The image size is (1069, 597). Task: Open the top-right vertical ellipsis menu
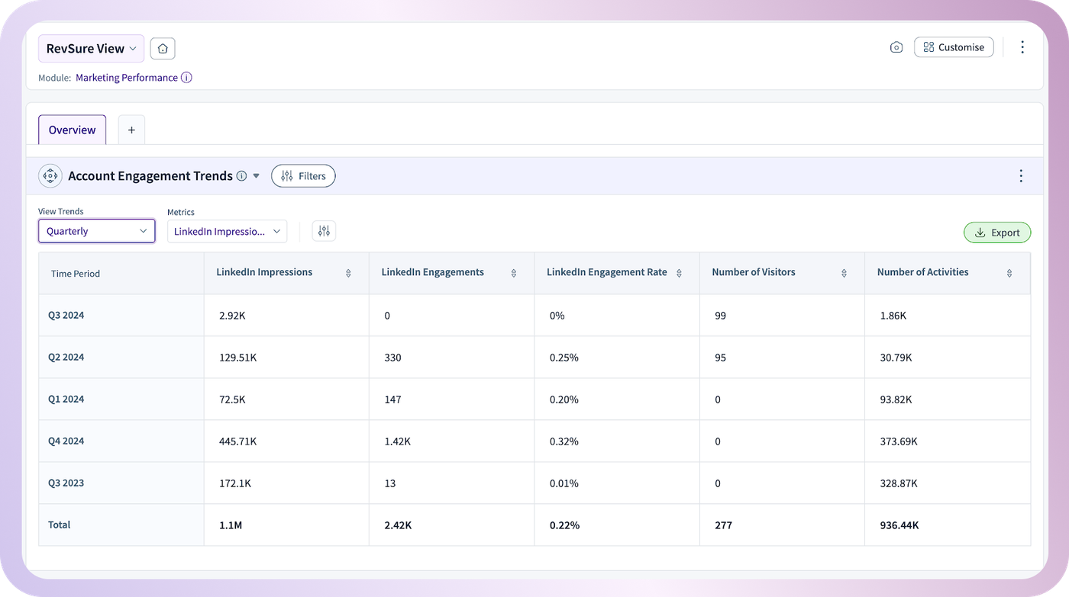[1022, 47]
